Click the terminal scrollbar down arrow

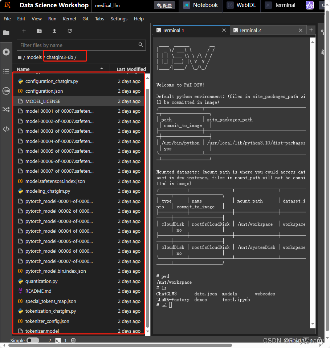tap(313, 324)
